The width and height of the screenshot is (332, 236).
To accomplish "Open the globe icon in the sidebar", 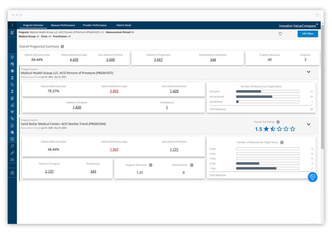I will click(12, 64).
